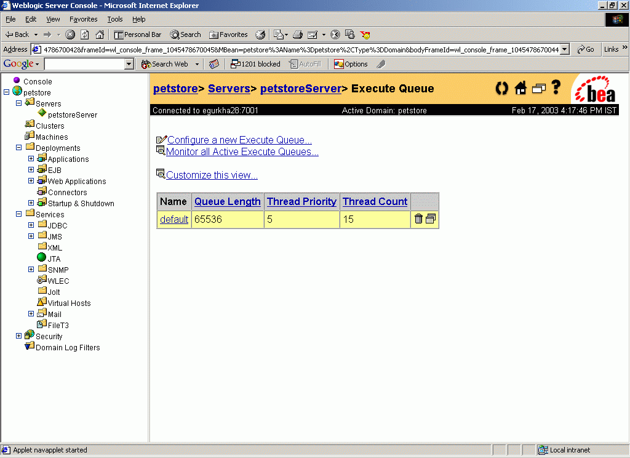Click the Messenger toolbar icon
Image resolution: width=630 pixels, height=458 pixels.
pos(365,35)
